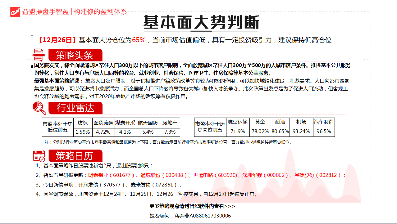397x224 pixels.
Task: Open 明泰铝业（601677）stock link
Action: pyautogui.click(x=109, y=175)
